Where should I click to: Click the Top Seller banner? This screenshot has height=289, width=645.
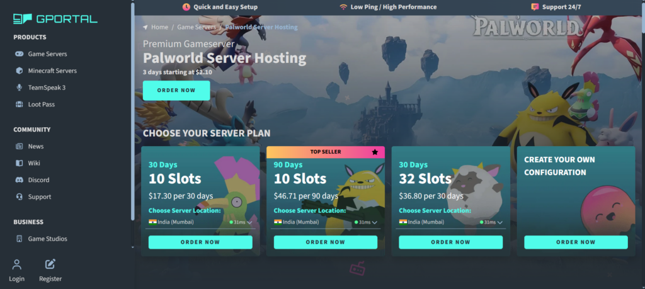click(326, 152)
